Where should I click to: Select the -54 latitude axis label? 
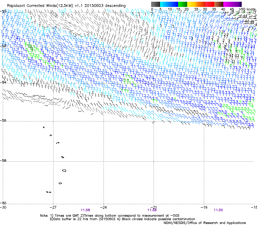pos(3,82)
